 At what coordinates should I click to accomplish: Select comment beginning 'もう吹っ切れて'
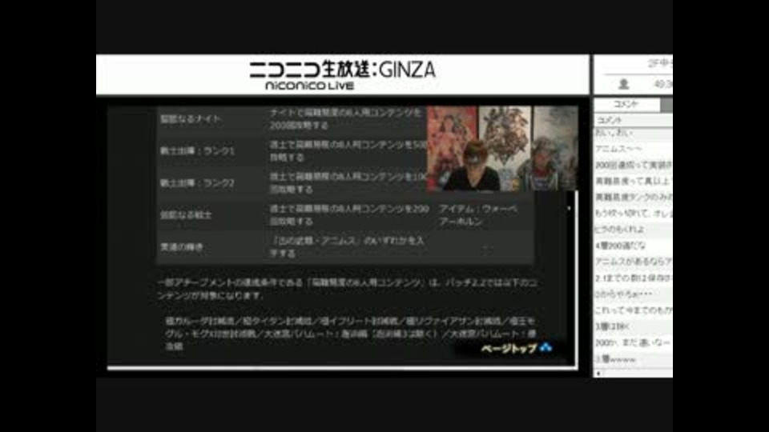click(x=633, y=213)
